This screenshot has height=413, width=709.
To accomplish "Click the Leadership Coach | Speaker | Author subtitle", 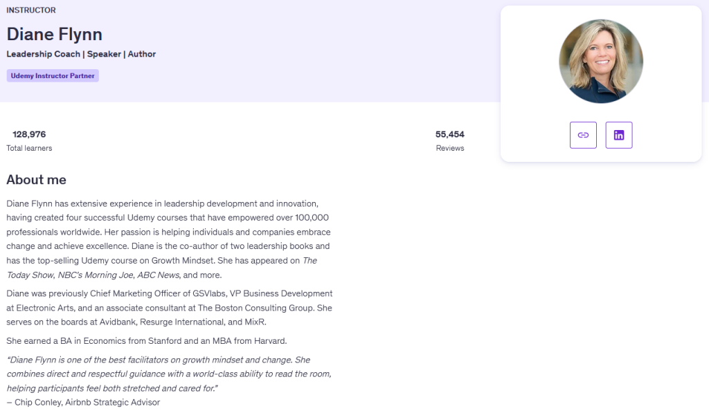I will 81,54.
